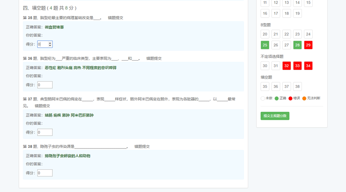Go to red question 32 box
The width and height of the screenshot is (346, 192).
click(x=286, y=66)
